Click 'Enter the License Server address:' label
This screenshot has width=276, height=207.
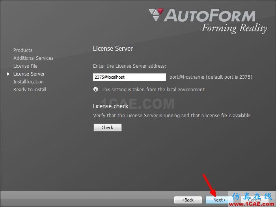[x=129, y=66]
